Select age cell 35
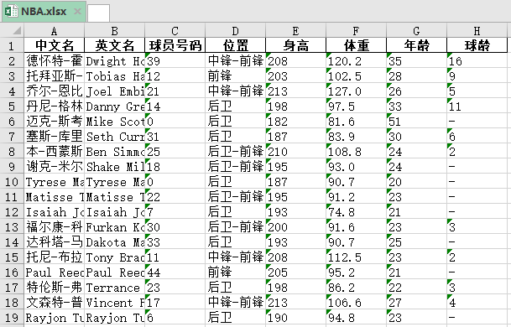Screen dimensions: 511x327 [x=416, y=61]
